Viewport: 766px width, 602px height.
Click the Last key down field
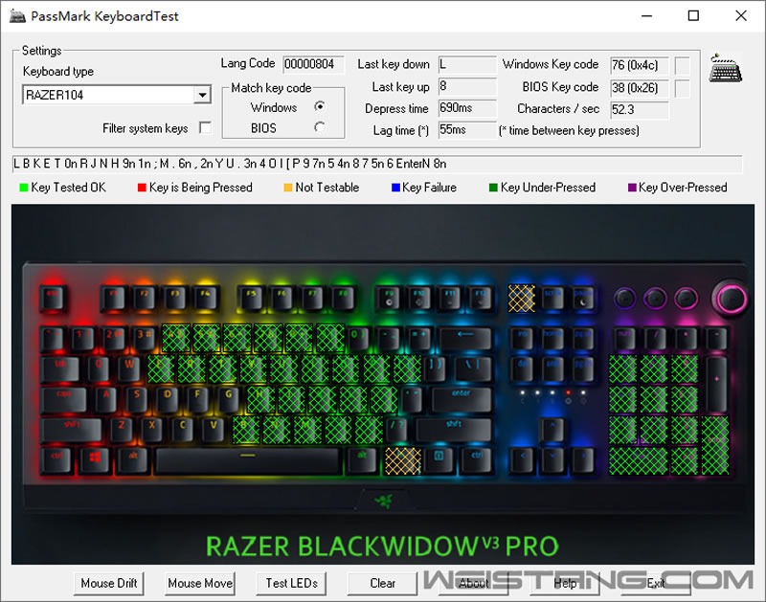coord(467,64)
